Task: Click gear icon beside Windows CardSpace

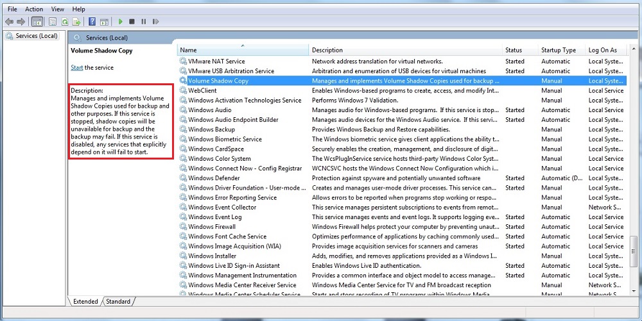Action: [x=183, y=149]
